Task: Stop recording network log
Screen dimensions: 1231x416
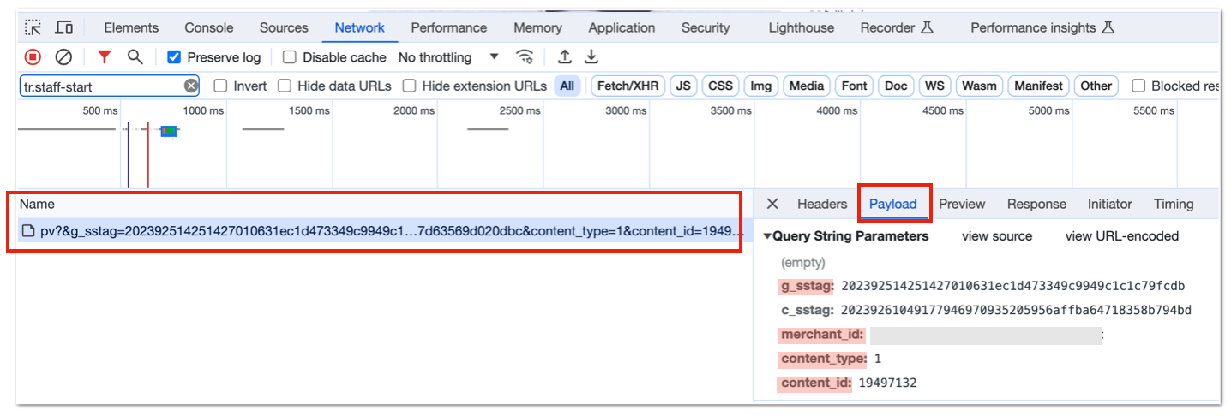Action: (33, 57)
